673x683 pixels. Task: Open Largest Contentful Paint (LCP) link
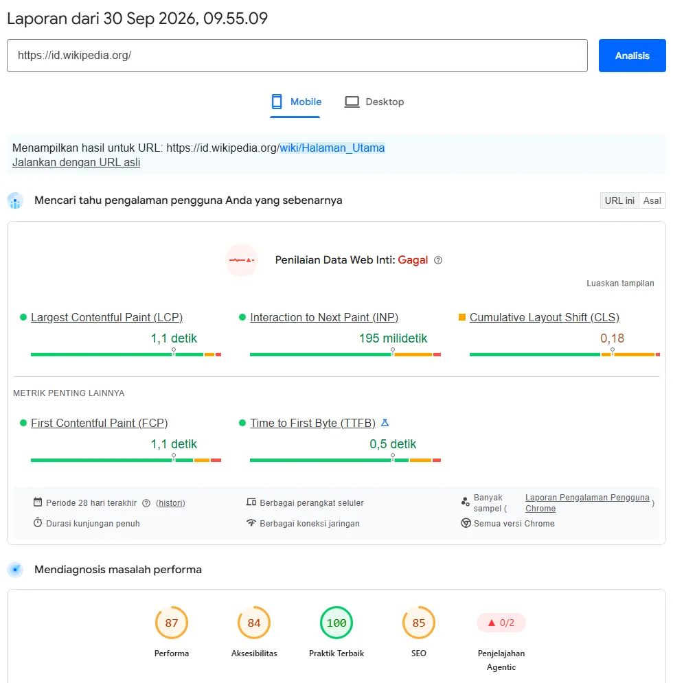107,317
